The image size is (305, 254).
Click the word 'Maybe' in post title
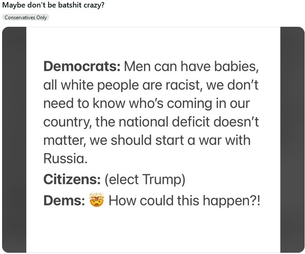[x=13, y=6]
